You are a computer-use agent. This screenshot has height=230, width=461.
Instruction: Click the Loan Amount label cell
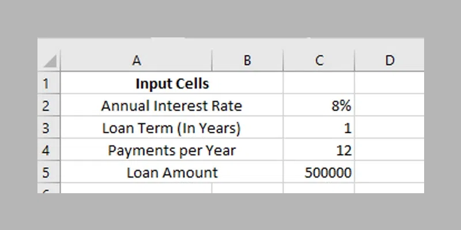click(x=172, y=172)
